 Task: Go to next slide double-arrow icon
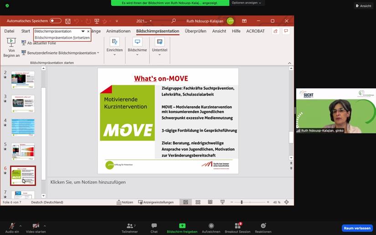point(291,168)
